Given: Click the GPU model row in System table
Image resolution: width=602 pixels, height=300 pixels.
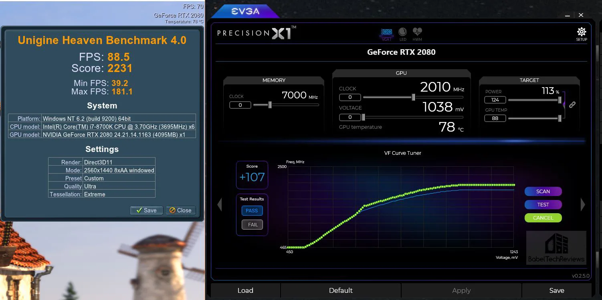Looking at the screenshot, I should [102, 134].
